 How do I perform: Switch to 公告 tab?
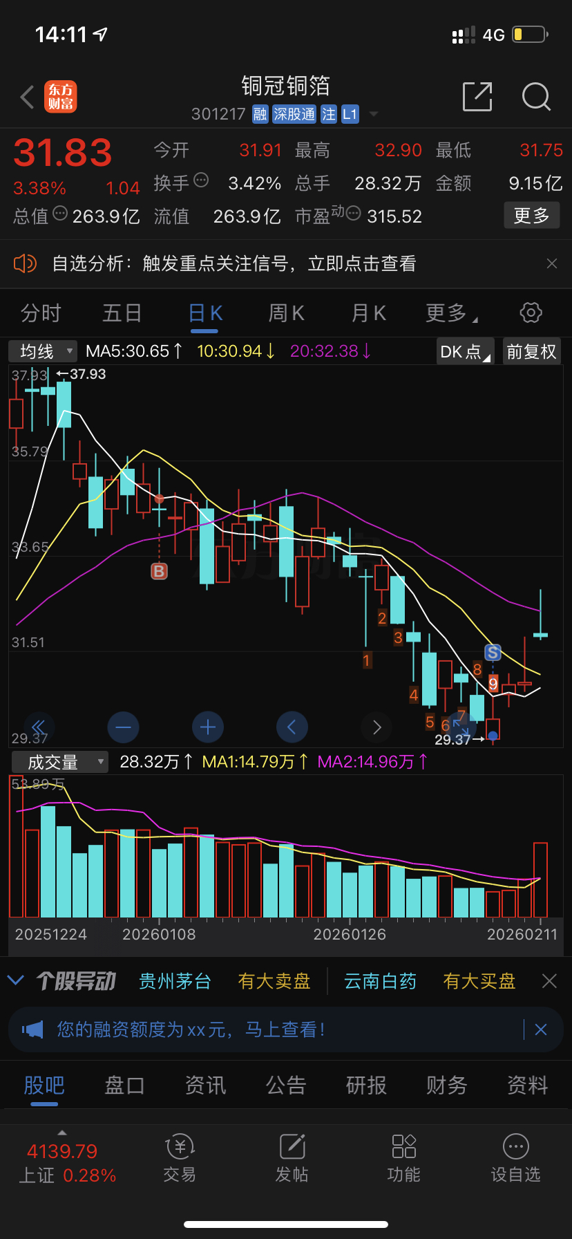click(286, 1086)
